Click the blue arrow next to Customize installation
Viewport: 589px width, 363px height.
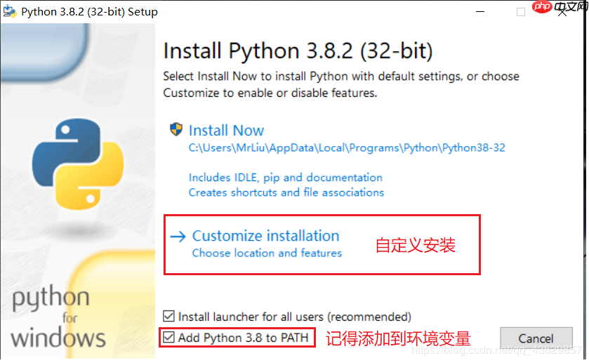click(x=178, y=237)
